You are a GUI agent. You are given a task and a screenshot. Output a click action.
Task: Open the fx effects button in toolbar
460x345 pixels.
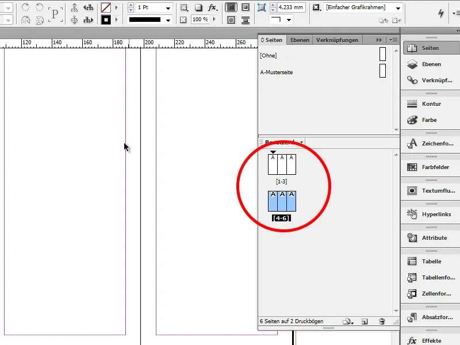pyautogui.click(x=213, y=7)
